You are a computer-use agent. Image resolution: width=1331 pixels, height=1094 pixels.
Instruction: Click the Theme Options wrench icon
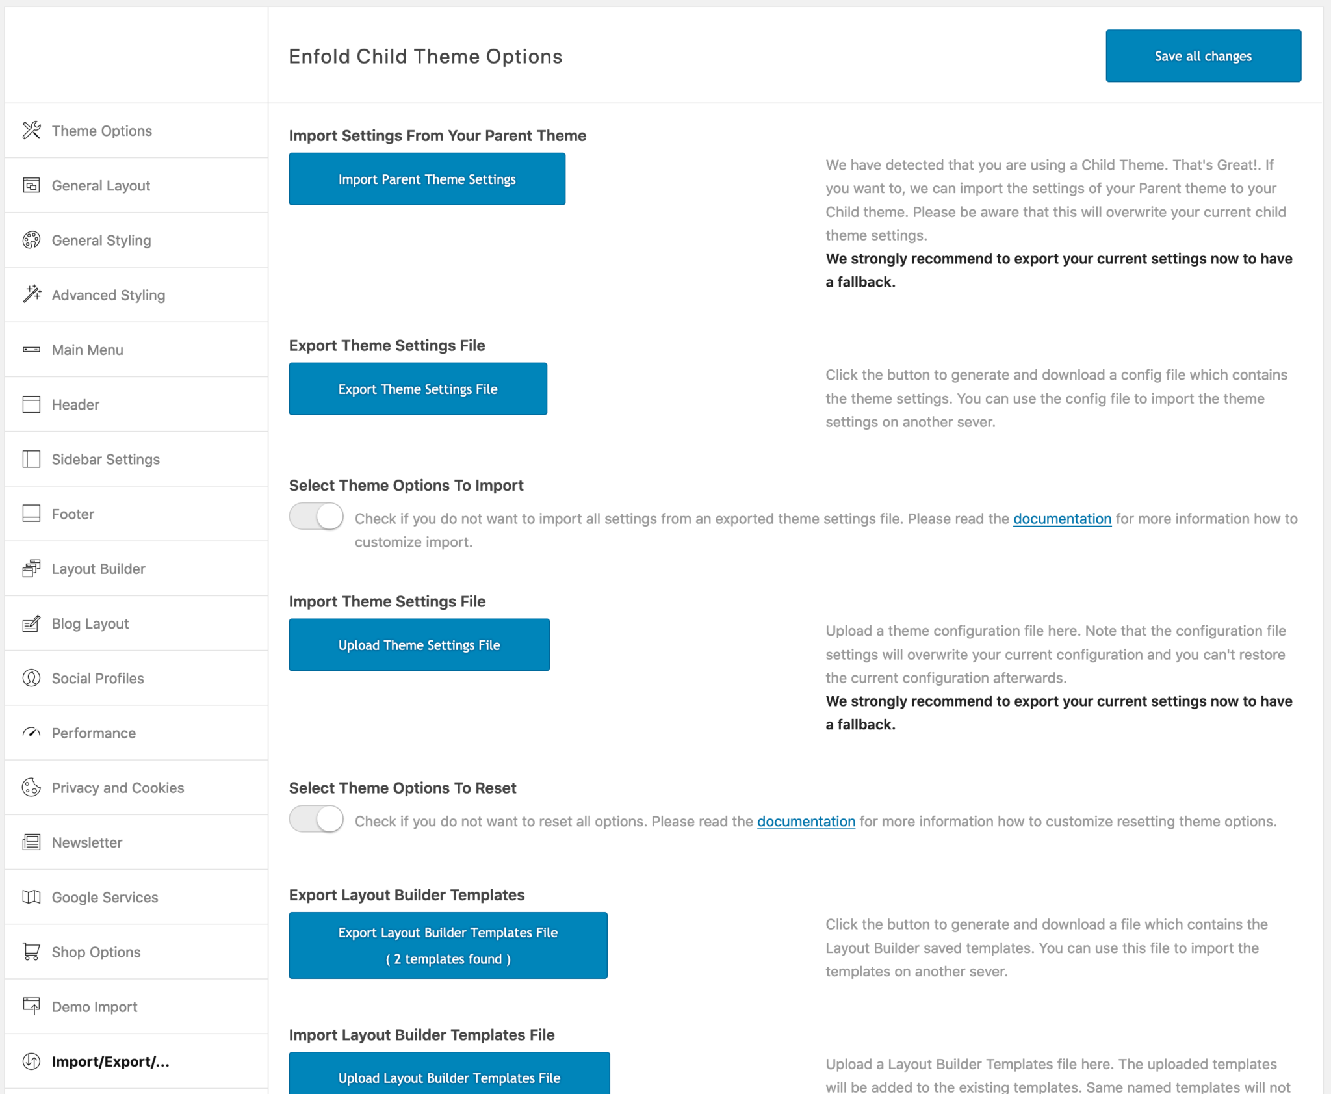point(31,130)
